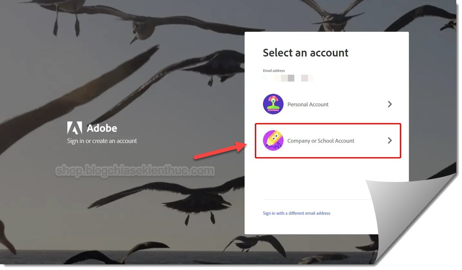The height and width of the screenshot is (270, 462).
Task: Expand the Personal Account chevron arrow
Action: (389, 104)
